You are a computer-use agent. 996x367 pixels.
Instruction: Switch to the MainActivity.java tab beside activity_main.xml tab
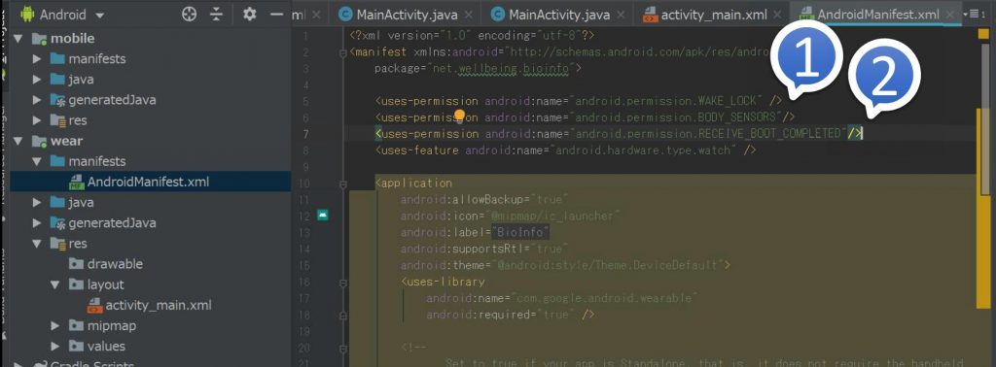coord(559,14)
